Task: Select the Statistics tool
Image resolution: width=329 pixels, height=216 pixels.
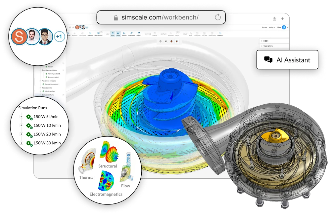Action: 124,34
